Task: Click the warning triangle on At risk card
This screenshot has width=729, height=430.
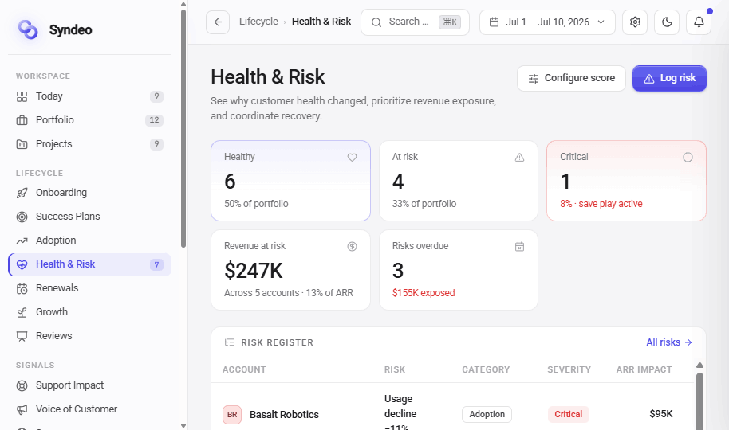Action: (520, 158)
